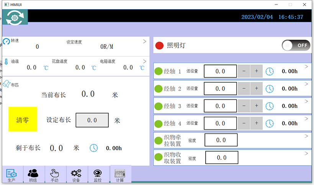314x185 pixels.
Task: Expand the 织物收取装置 row using its arrow
Action: 306,153
